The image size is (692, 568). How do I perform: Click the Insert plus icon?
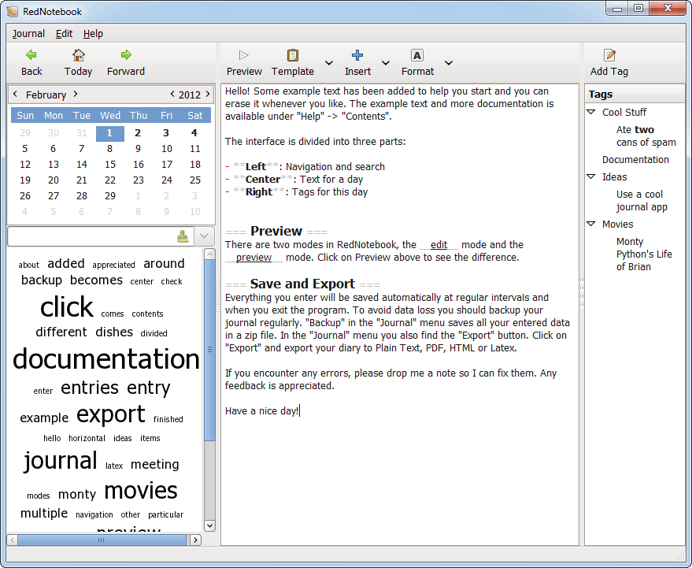click(x=357, y=55)
